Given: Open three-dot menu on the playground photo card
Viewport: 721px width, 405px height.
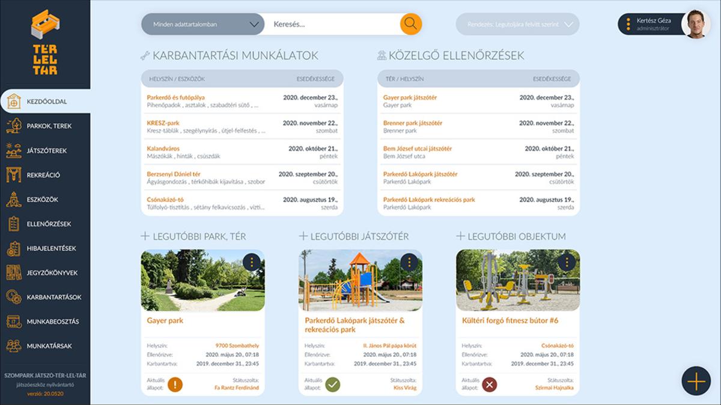Looking at the screenshot, I should pos(409,263).
